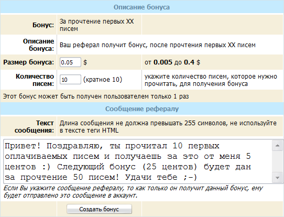Click the 'Текст сообщения:' label
Screen dimensions: 284x217
pyautogui.click(x=35, y=127)
